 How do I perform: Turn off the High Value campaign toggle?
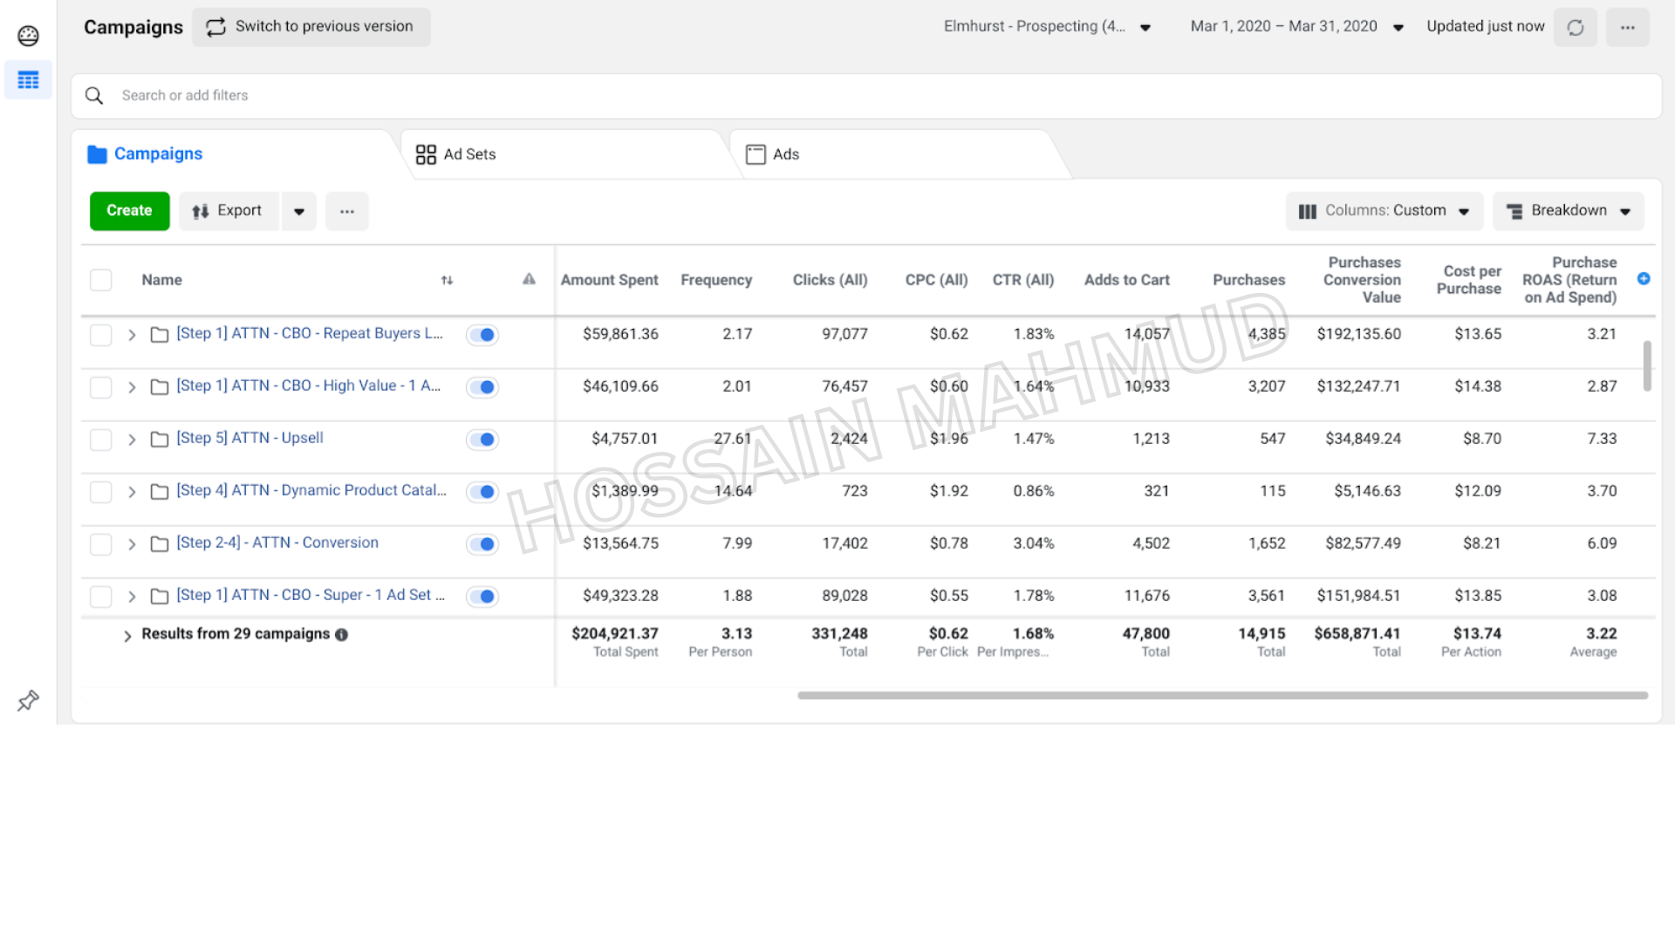(x=482, y=387)
